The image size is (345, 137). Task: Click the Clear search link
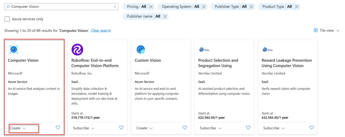(x=101, y=30)
